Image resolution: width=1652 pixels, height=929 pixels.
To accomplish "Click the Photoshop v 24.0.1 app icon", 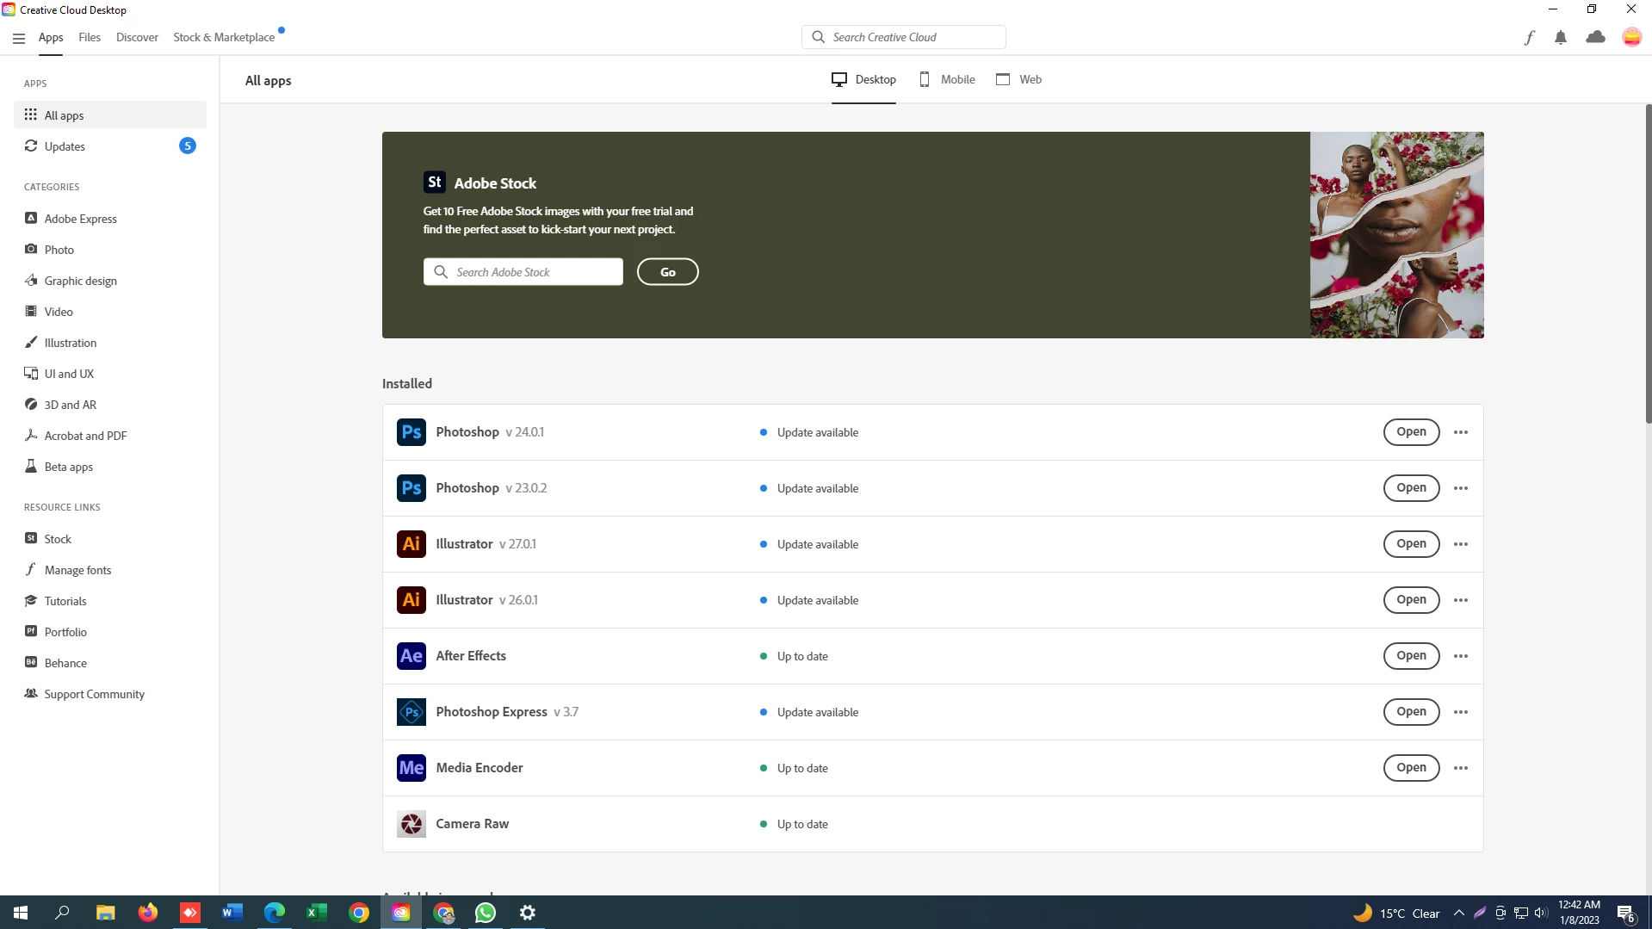I will click(411, 432).
